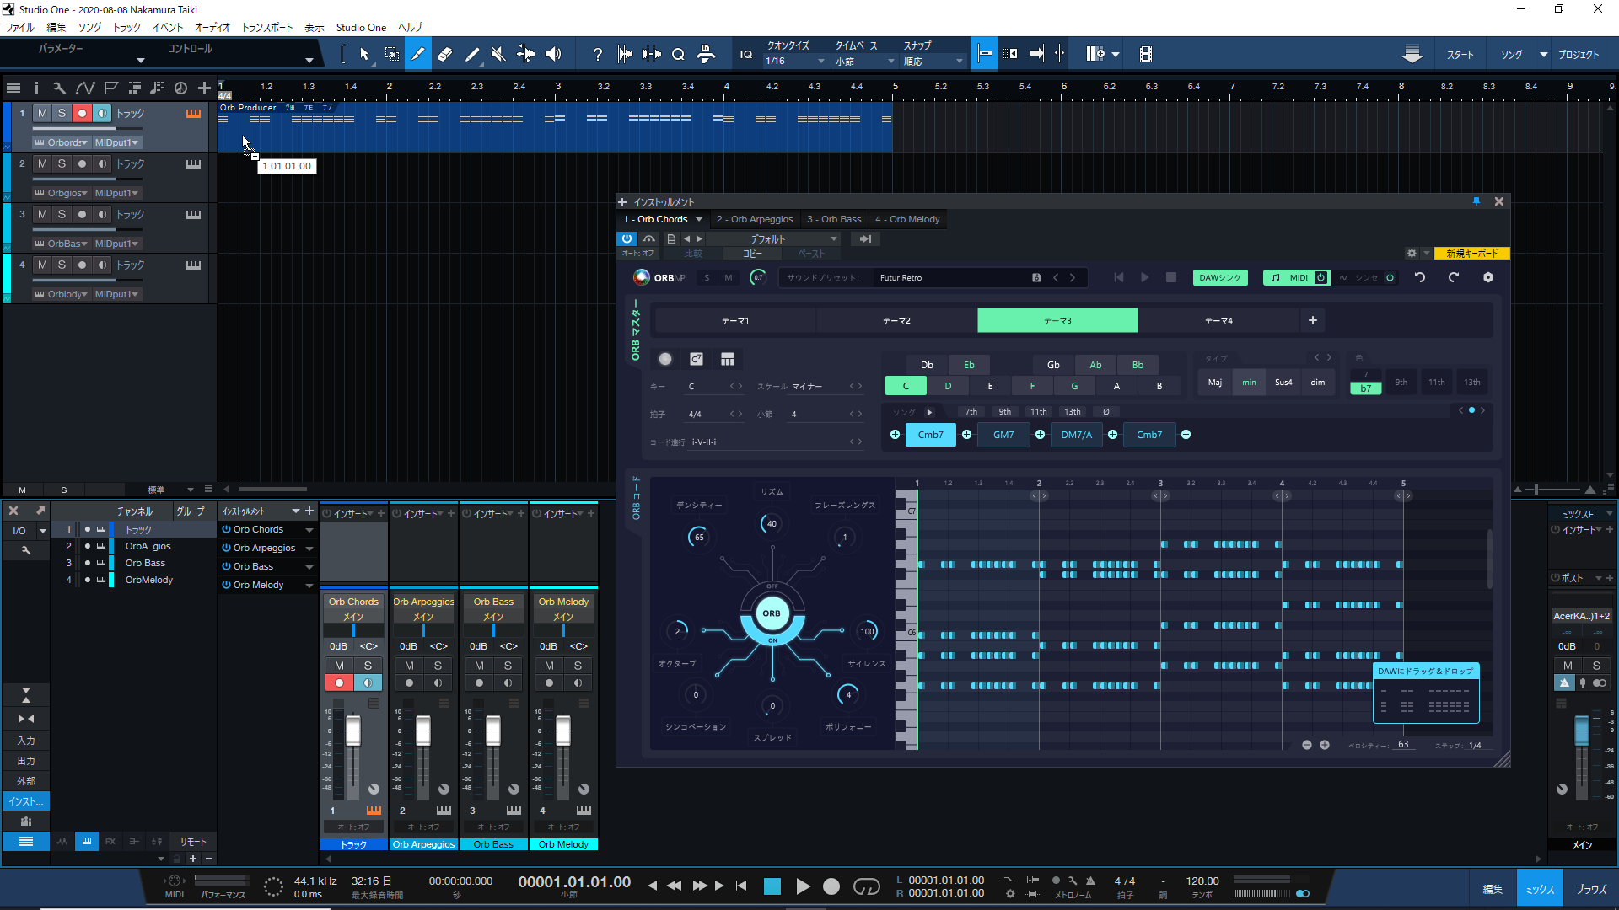Click the question mark help icon
The height and width of the screenshot is (910, 1619).
[598, 54]
